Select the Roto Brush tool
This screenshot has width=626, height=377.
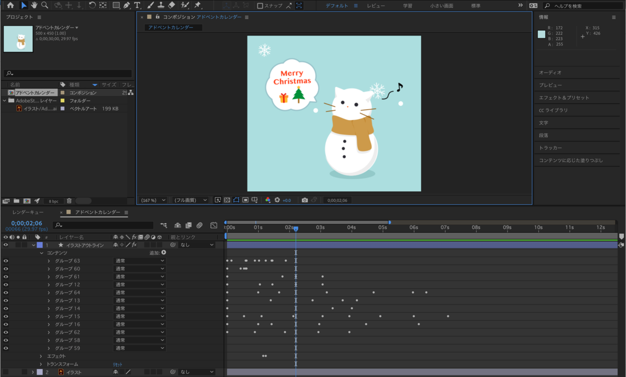click(x=185, y=5)
